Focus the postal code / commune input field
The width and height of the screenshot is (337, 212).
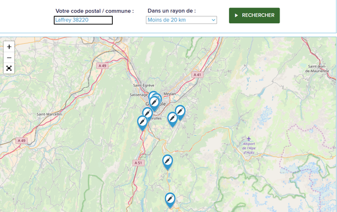pos(83,20)
